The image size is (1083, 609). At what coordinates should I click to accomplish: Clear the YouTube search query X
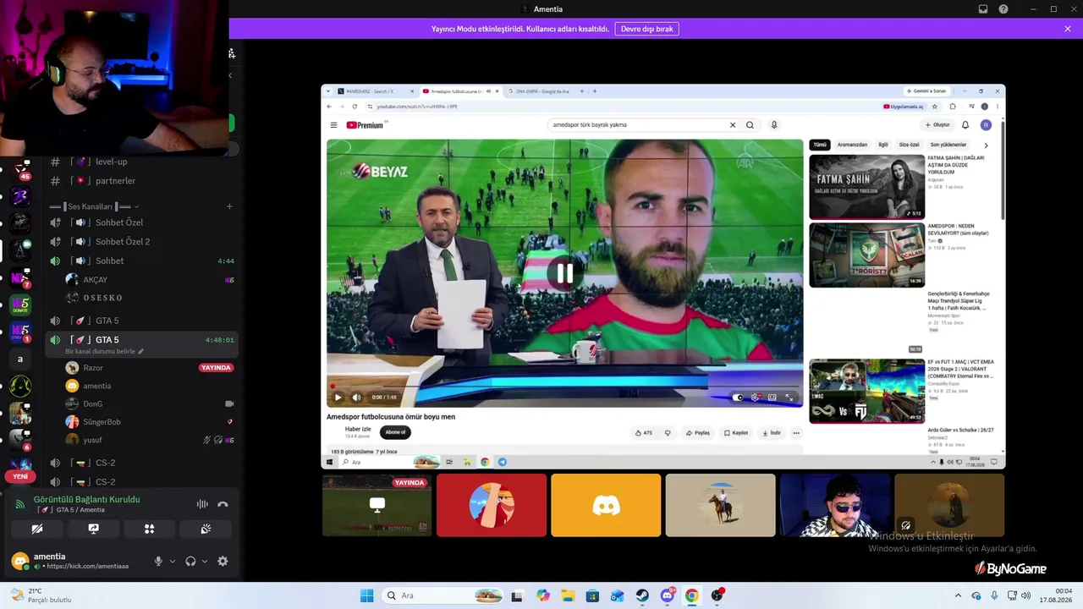pos(733,125)
